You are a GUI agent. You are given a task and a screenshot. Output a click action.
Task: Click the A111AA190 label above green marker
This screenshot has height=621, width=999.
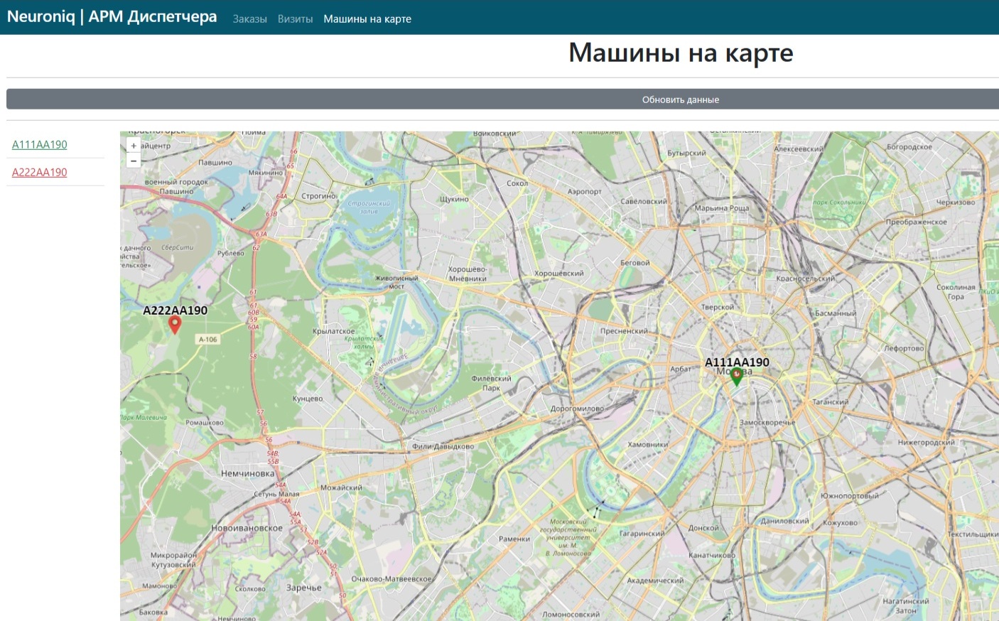(x=737, y=362)
